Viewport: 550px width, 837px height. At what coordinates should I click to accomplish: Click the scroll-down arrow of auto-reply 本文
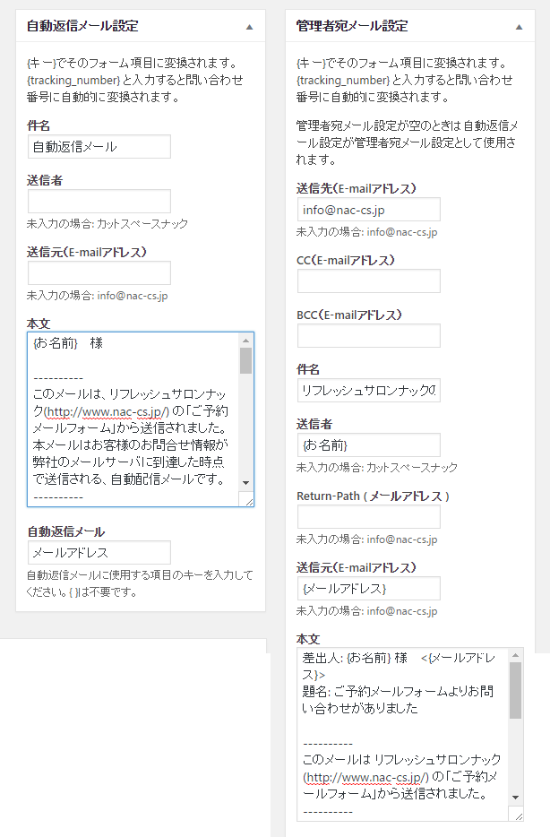pos(245,483)
